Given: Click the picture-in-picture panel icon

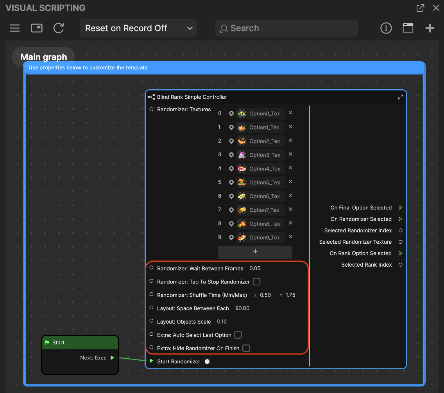Looking at the screenshot, I should 37,28.
